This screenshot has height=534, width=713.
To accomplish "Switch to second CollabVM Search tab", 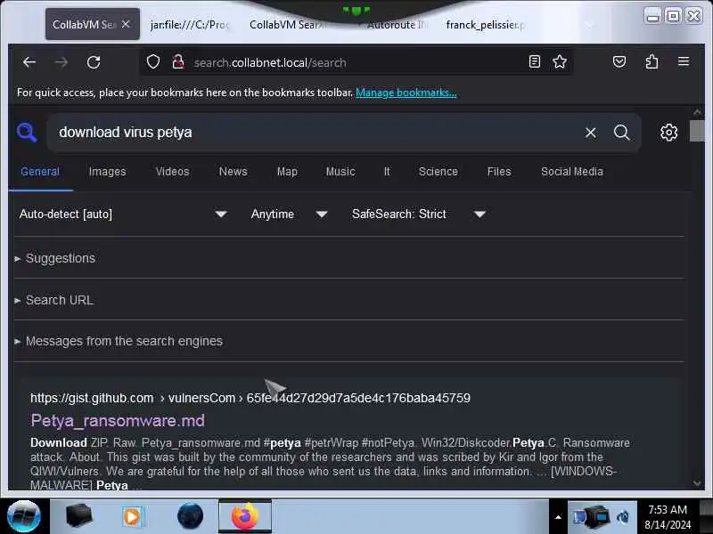I will coord(287,25).
